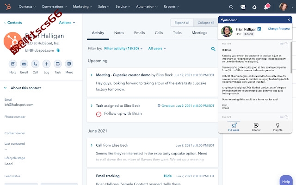Open the notifications bell
296x185 pixels.
click(x=266, y=7)
